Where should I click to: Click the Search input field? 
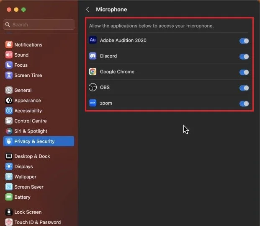point(39,25)
